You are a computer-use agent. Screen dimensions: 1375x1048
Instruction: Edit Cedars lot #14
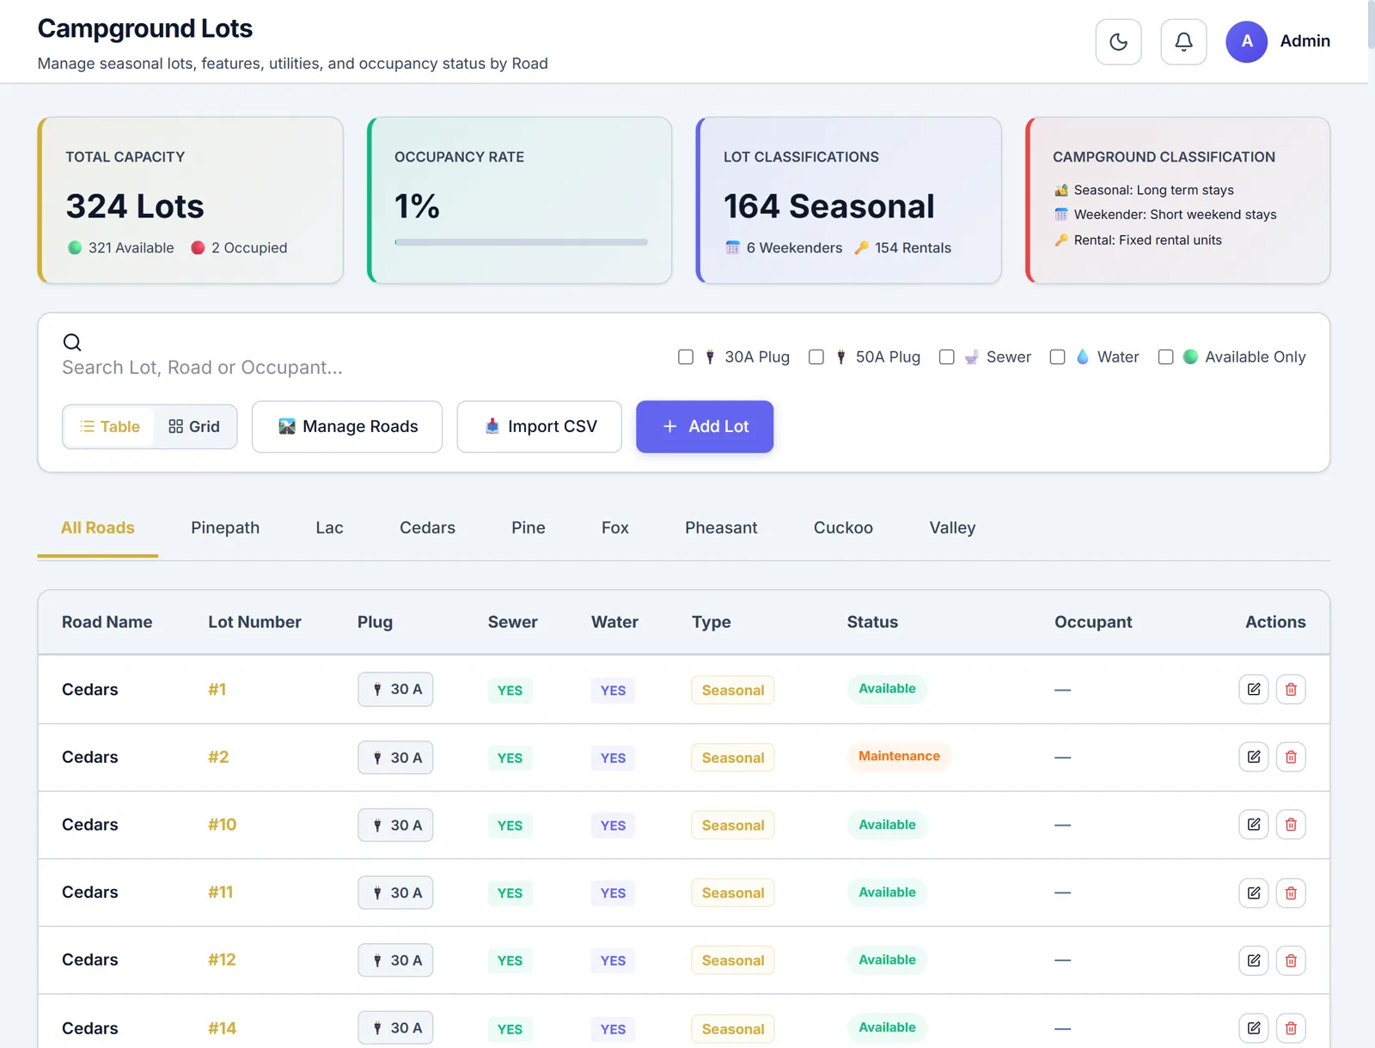point(1254,1027)
